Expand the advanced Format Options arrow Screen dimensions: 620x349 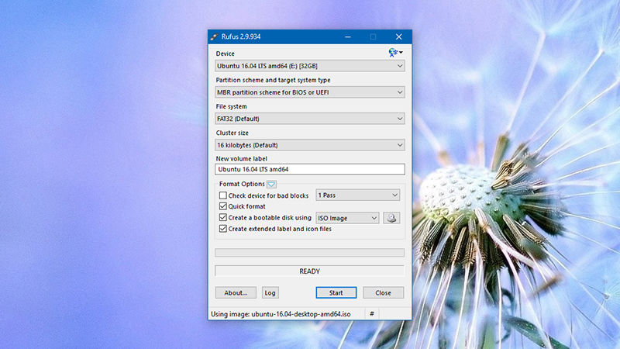point(271,184)
